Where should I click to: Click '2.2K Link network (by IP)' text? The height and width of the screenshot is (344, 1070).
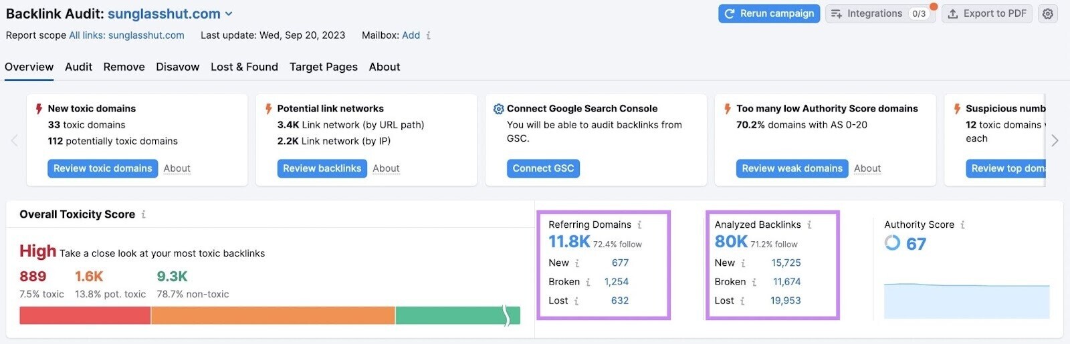pyautogui.click(x=334, y=141)
